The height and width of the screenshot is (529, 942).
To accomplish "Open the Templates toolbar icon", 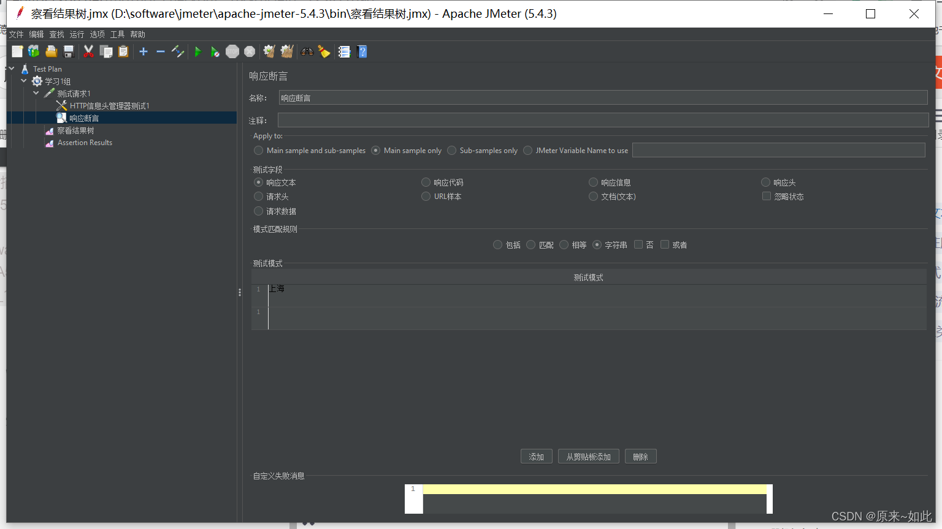I will tap(34, 51).
